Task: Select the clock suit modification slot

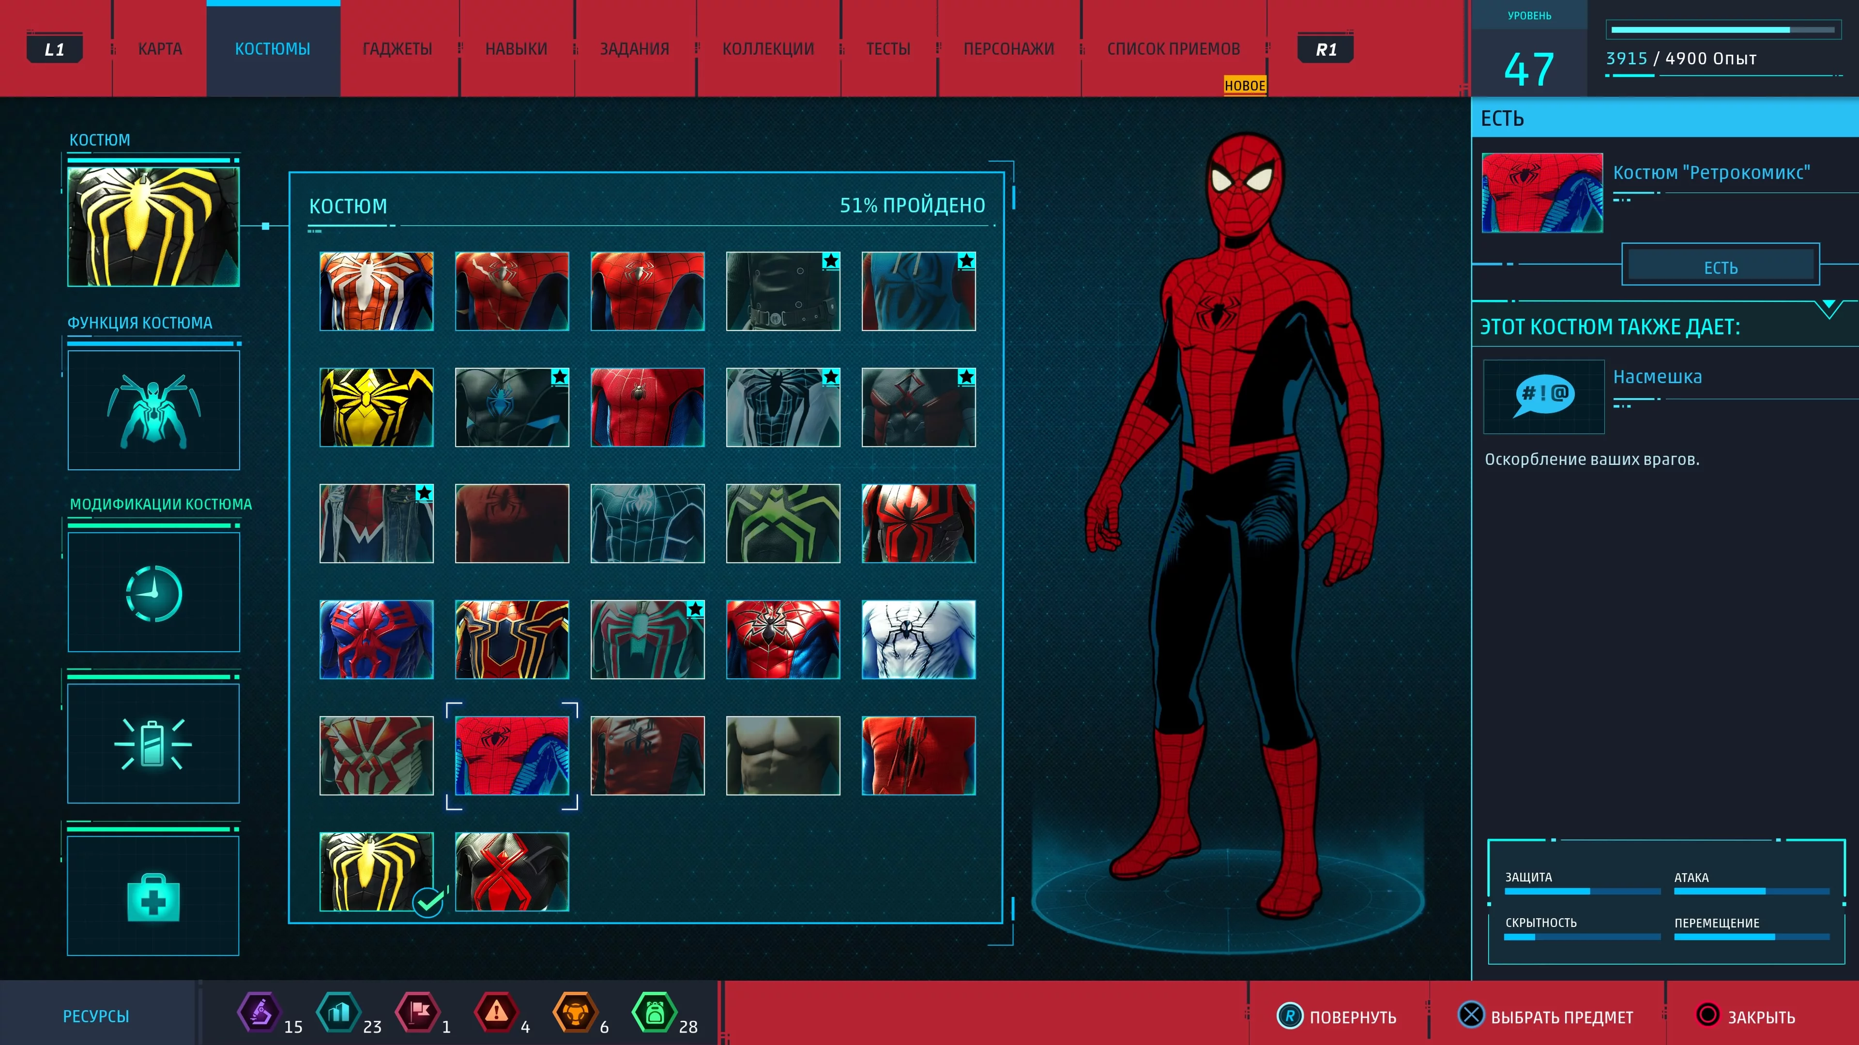Action: pos(154,593)
